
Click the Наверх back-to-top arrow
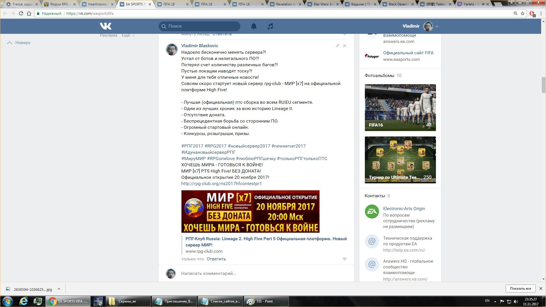click(x=19, y=43)
